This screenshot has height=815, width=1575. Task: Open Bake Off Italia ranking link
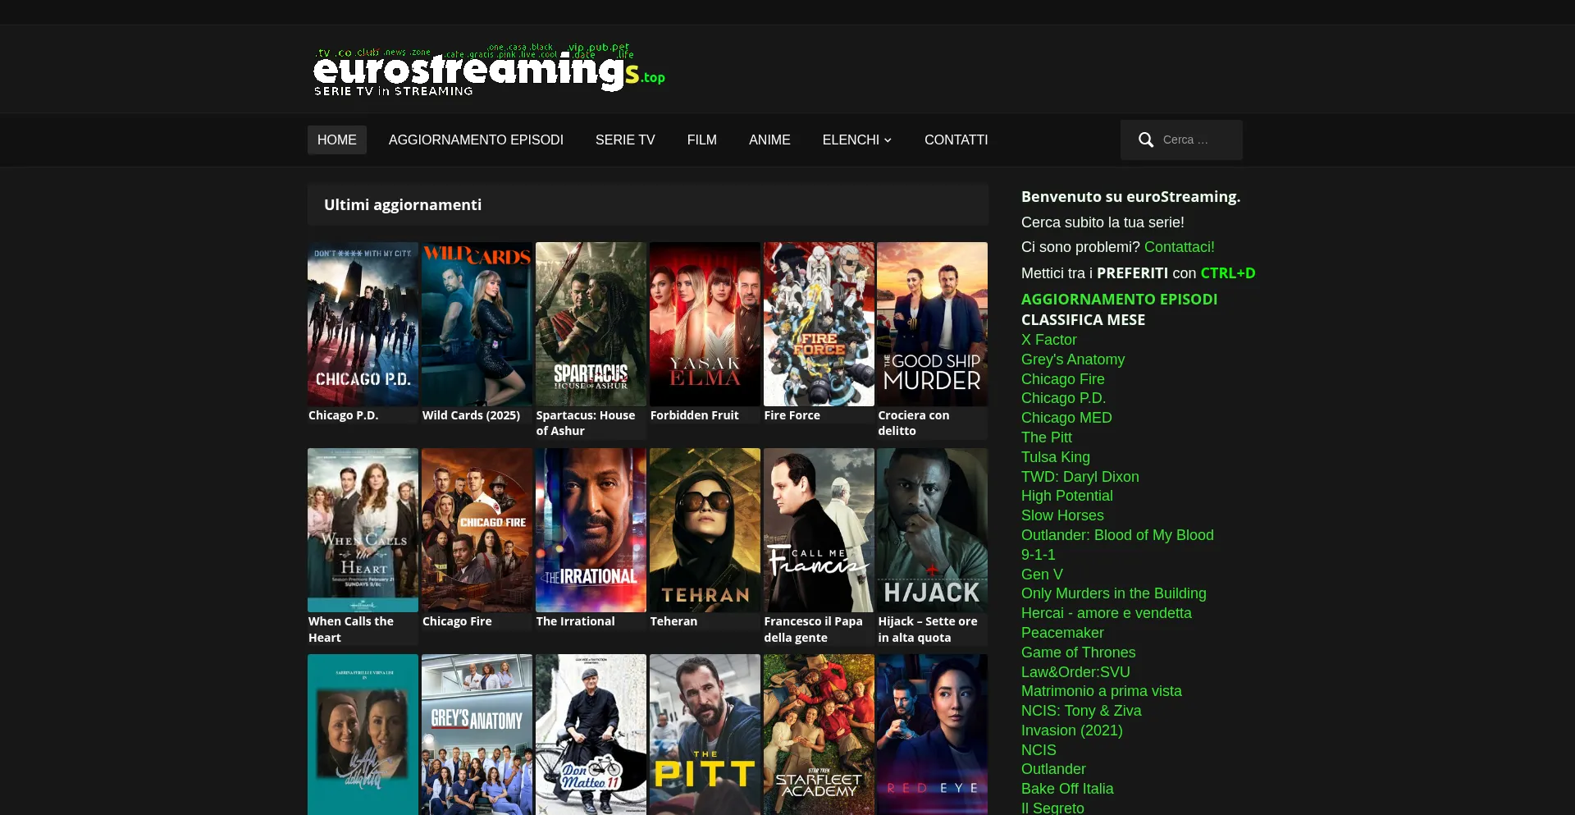(1067, 789)
